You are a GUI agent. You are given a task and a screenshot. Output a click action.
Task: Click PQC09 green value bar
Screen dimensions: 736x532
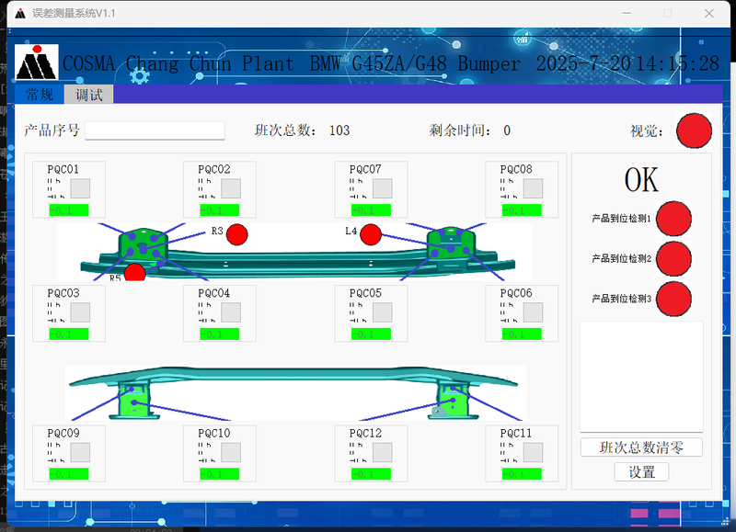point(69,474)
